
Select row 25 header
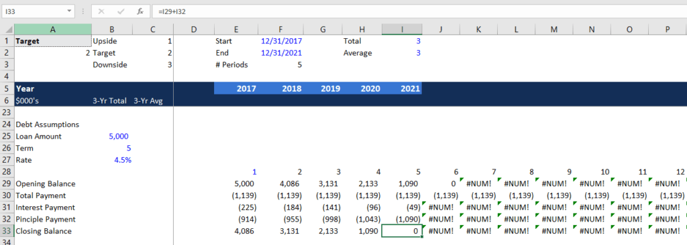[7, 136]
